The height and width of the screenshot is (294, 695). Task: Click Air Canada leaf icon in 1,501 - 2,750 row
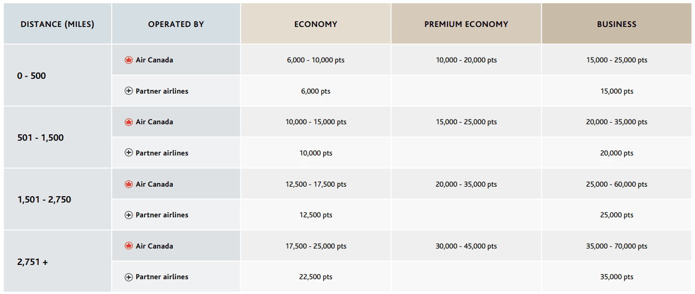[x=128, y=185]
